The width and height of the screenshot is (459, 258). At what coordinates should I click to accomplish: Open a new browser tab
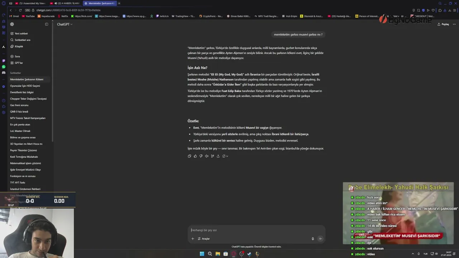pyautogui.click(x=119, y=3)
